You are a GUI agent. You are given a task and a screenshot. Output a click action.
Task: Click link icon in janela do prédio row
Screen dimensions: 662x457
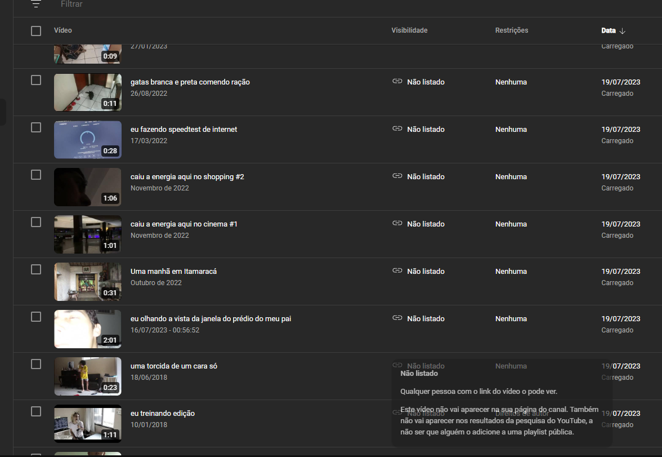(397, 318)
